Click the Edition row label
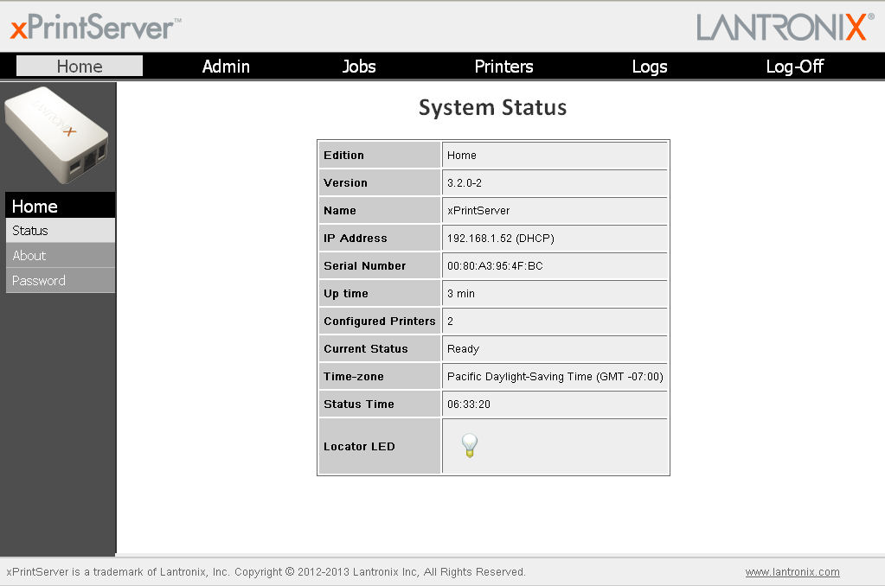Image resolution: width=885 pixels, height=586 pixels. pos(343,155)
